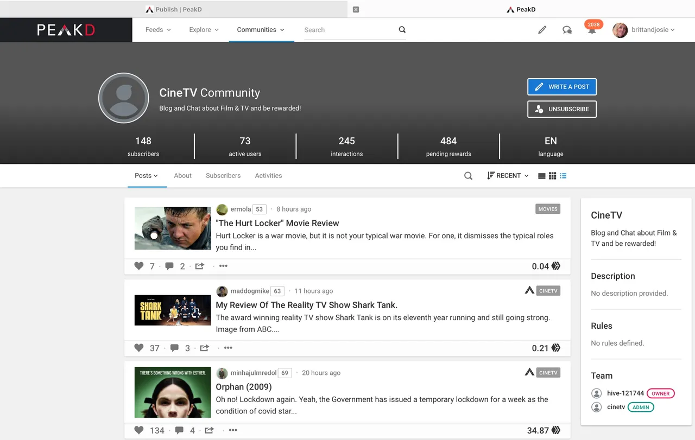
Task: Click payout value 0.21
Action: pyautogui.click(x=540, y=348)
